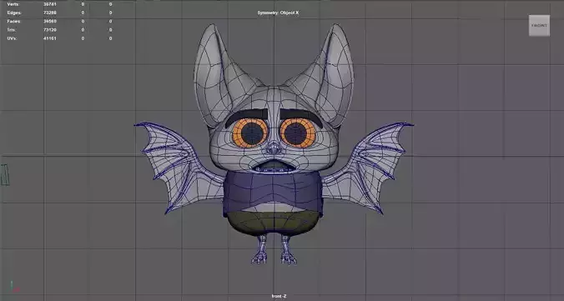Click the FRONT view cube
Image resolution: width=564 pixels, height=301 pixels.
(x=539, y=26)
